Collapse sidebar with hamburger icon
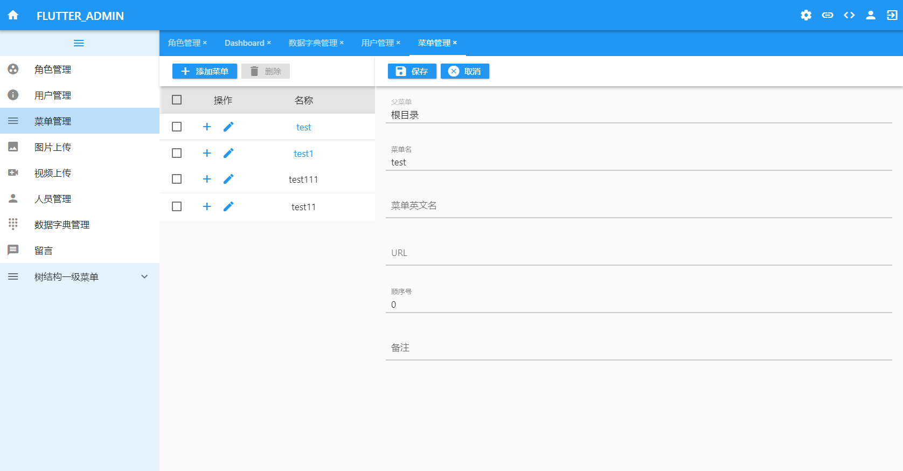 pyautogui.click(x=79, y=43)
